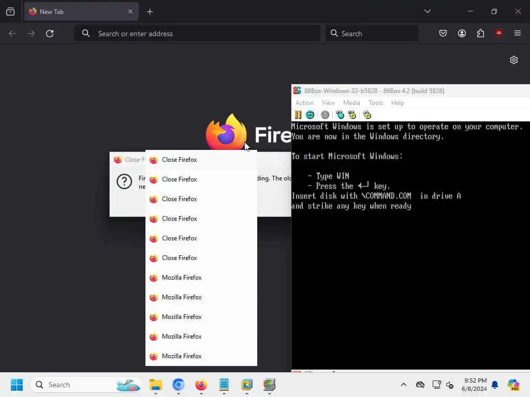Viewport: 530px width, 397px height.
Task: Hit the 86Box hard reset icon
Action: 310,115
